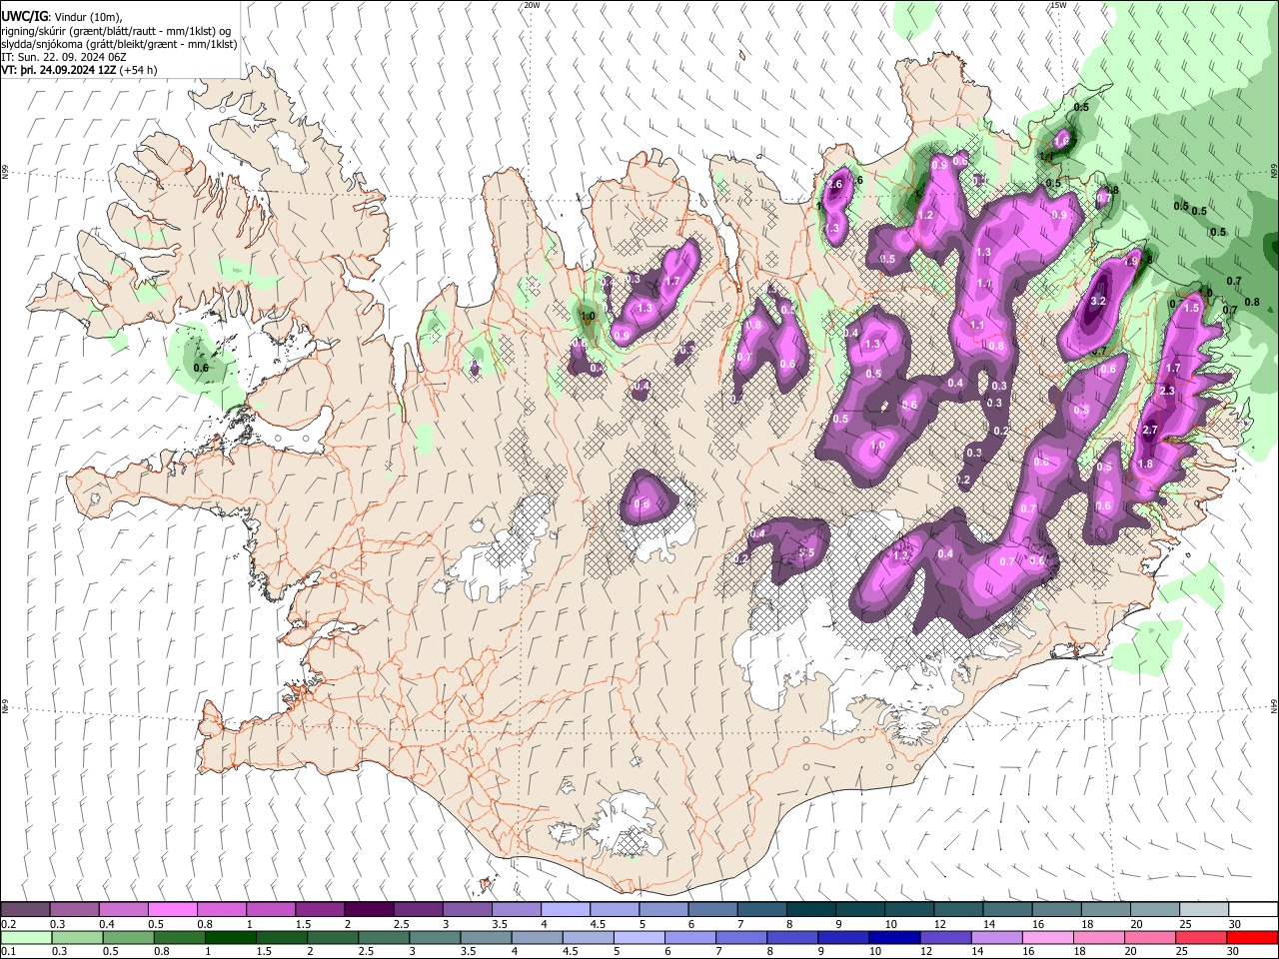The image size is (1279, 959).
Task: Select the 'IT: Sun. 22. 09. 2024 06Z' line
Action: pyautogui.click(x=63, y=57)
